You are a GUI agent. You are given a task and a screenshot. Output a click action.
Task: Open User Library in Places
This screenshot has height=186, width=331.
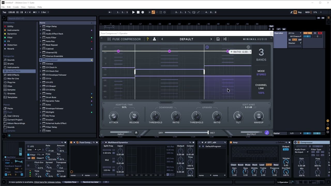[13, 116]
